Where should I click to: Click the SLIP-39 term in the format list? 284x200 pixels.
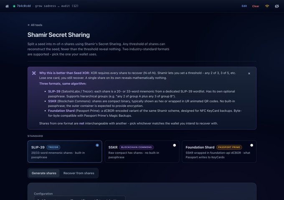point(54,91)
